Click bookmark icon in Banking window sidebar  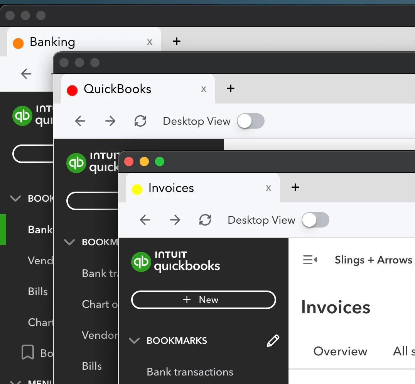tap(28, 352)
